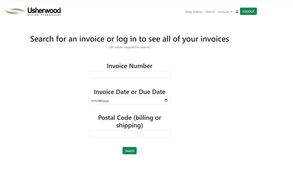Click the 'Postal Code (billing or shipping)' label

(129, 121)
